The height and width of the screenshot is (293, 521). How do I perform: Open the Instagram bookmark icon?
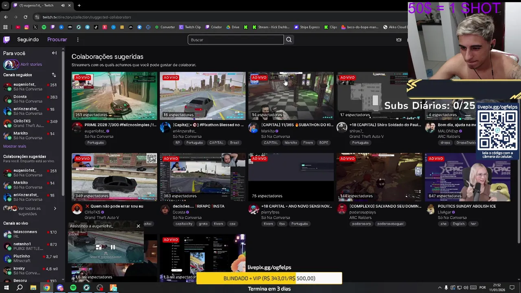click(26, 27)
